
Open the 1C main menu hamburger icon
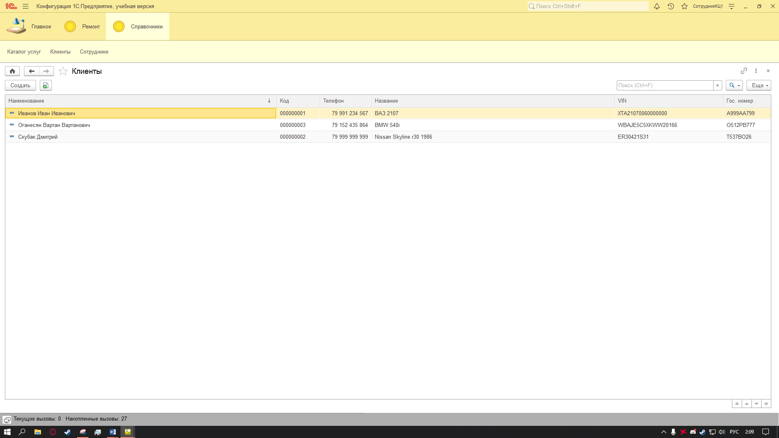26,6
